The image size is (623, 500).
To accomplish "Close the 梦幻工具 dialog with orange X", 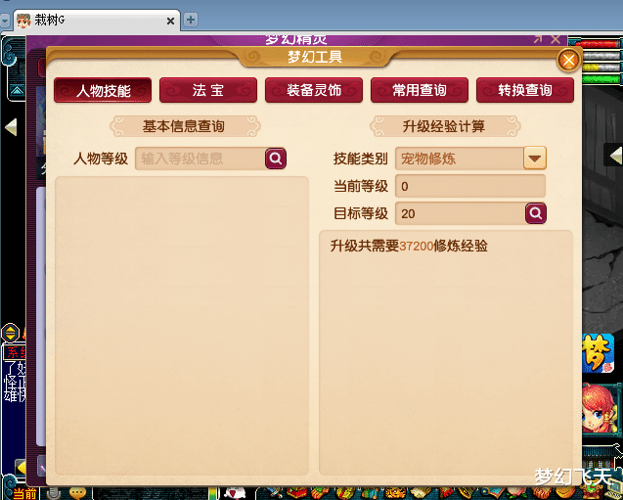I will pos(568,61).
